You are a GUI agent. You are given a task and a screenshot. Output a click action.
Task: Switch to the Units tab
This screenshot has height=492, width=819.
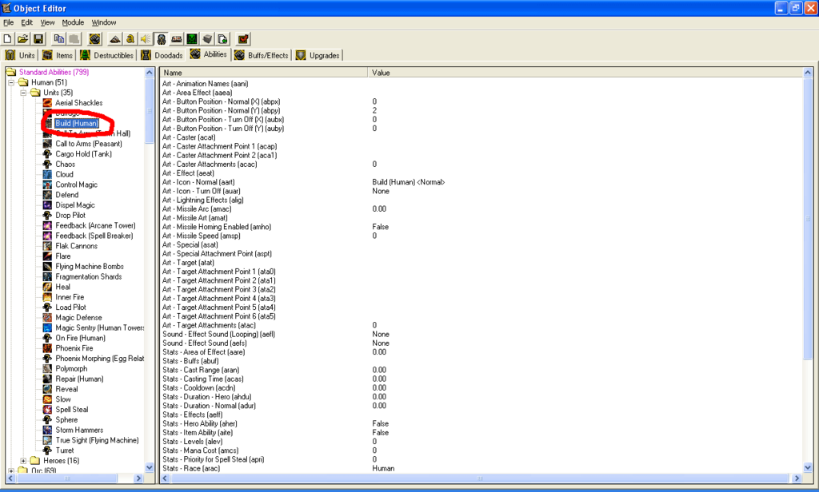(20, 55)
